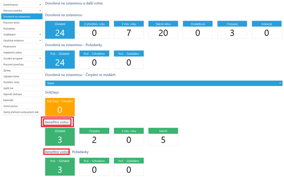The image size is (284, 177).
Task: Click the Z předmin. roku tile
Action: 94,30
